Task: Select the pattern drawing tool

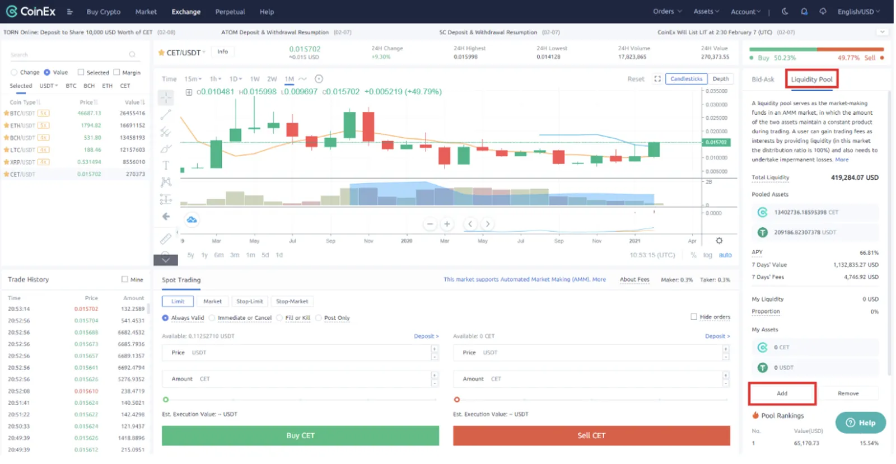Action: (x=166, y=182)
